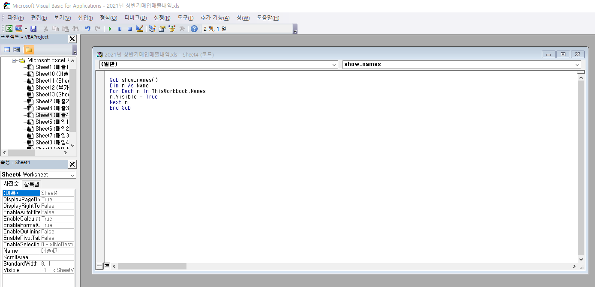The image size is (595, 287).
Task: Open the 파일(F) menu
Action: coord(16,18)
